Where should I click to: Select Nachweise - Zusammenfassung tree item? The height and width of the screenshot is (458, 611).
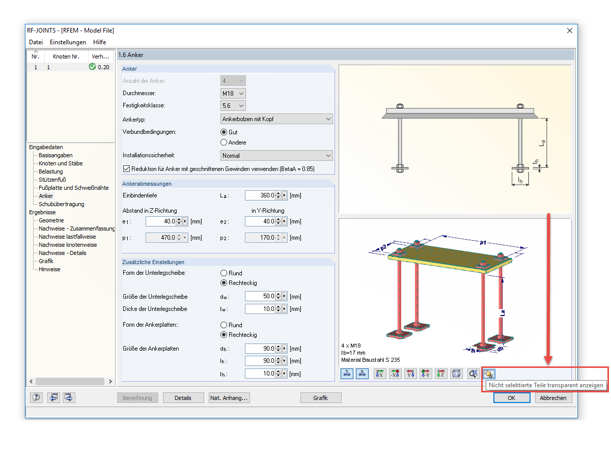click(x=77, y=228)
